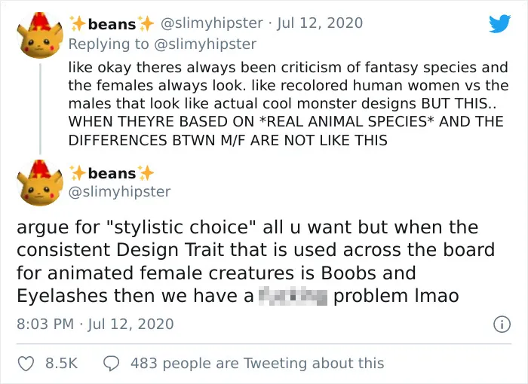Screen dimensions: 528x384
Task: Open the info circle icon
Action: 502,325
